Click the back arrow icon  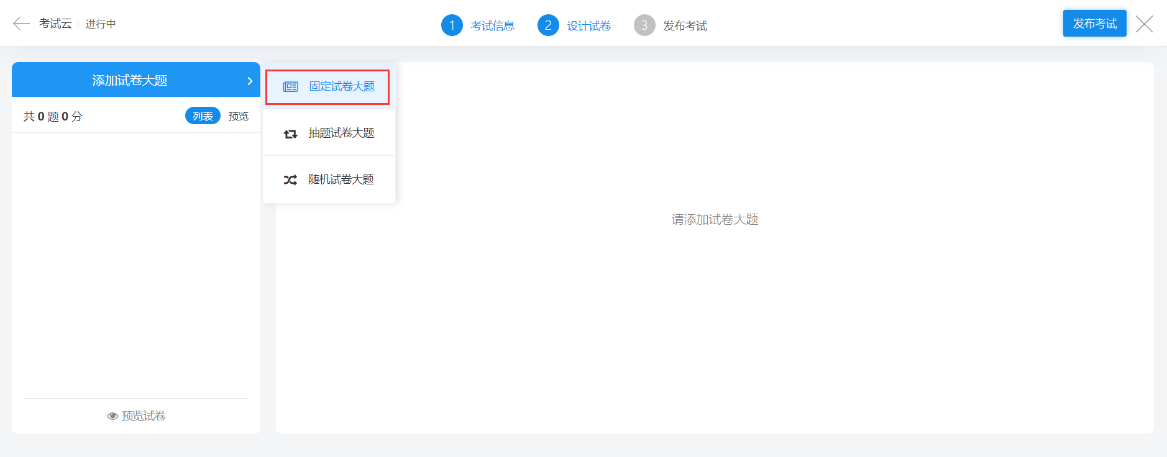pos(21,24)
